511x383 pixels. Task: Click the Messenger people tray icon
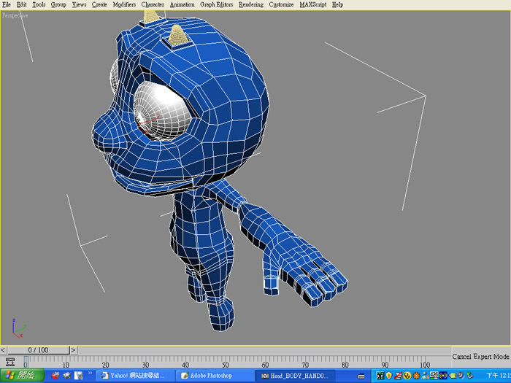[x=425, y=376]
